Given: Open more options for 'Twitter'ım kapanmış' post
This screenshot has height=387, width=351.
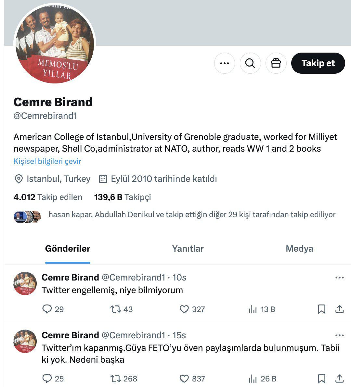Looking at the screenshot, I should pos(339,335).
